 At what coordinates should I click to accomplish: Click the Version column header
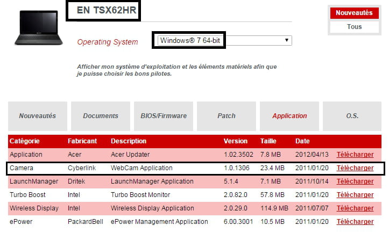236,141
